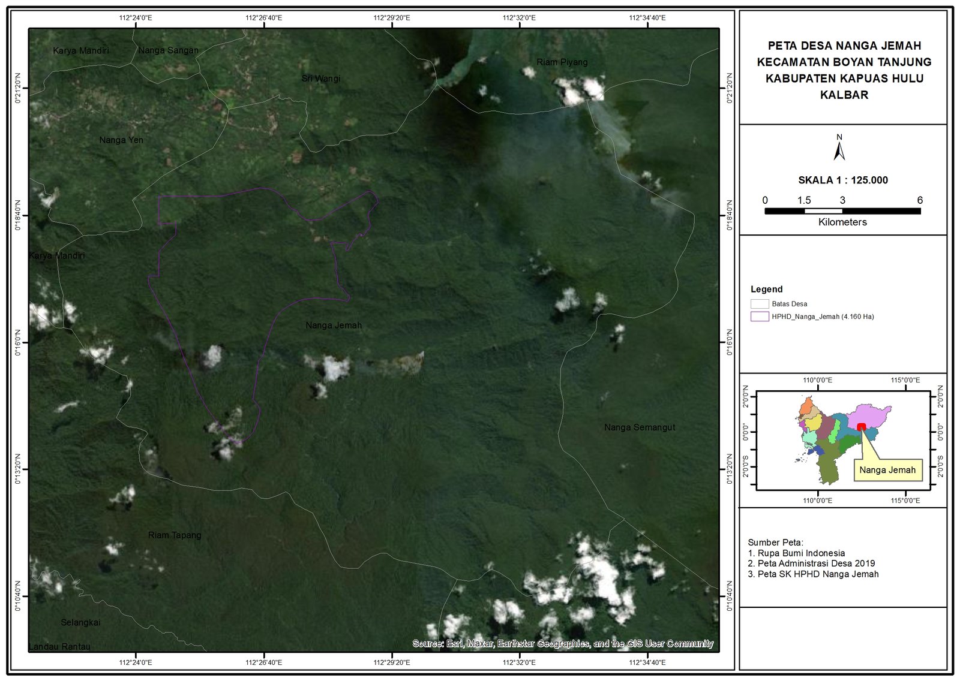Click the Batas Desa legend swatch
Screen dimensions: 960x678
(760, 304)
